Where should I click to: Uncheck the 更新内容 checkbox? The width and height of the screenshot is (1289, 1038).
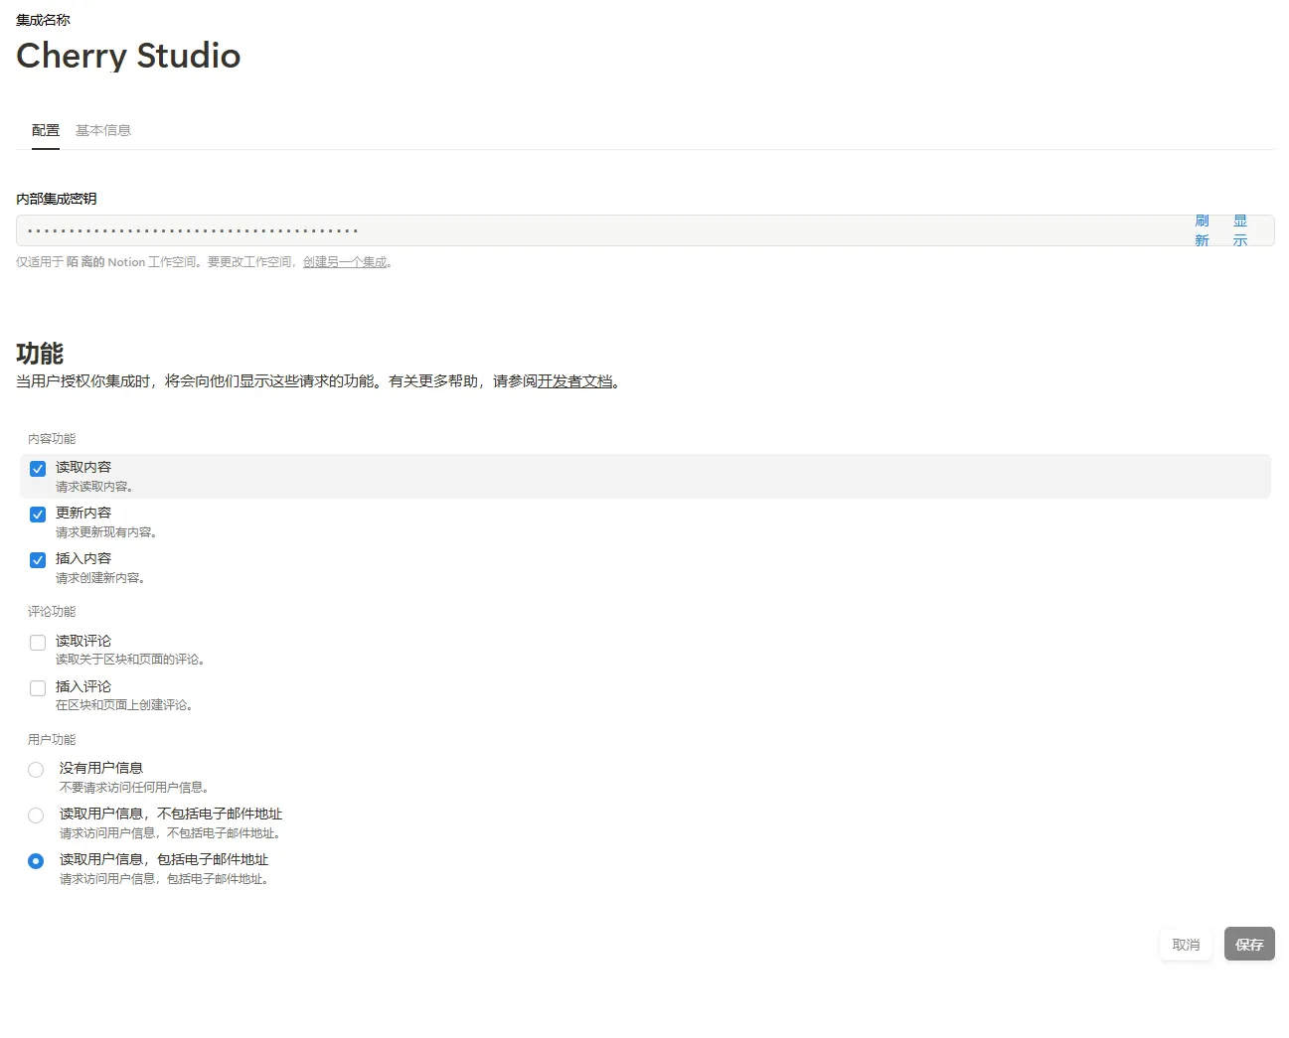click(x=38, y=515)
